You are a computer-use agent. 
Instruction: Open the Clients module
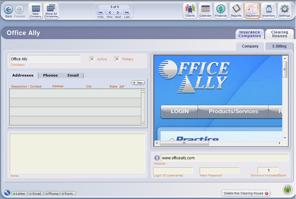click(190, 10)
